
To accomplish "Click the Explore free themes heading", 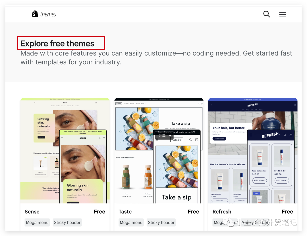I will click(57, 43).
